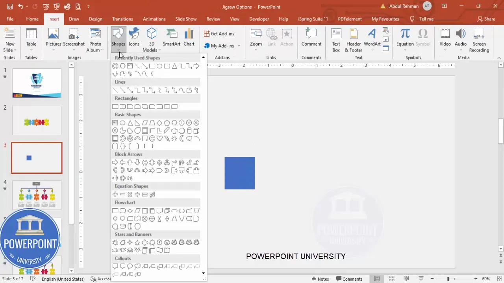504x283 pixels.
Task: Choose the lightning bolt shape
Action: point(167,138)
